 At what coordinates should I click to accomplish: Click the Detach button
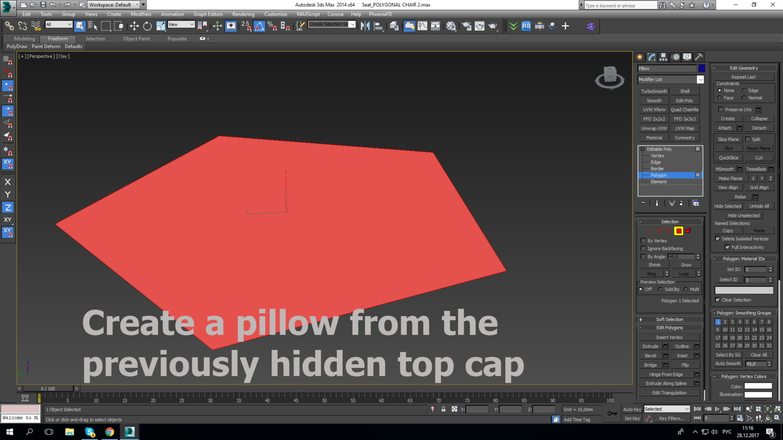coord(759,128)
